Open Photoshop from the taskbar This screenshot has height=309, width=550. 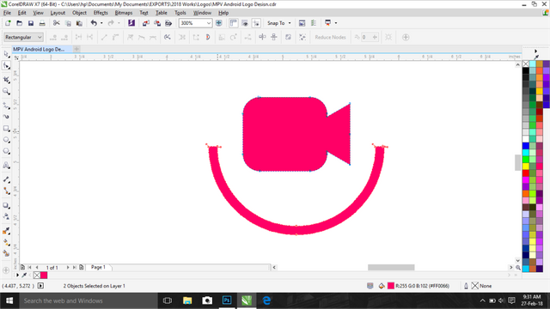(227, 300)
